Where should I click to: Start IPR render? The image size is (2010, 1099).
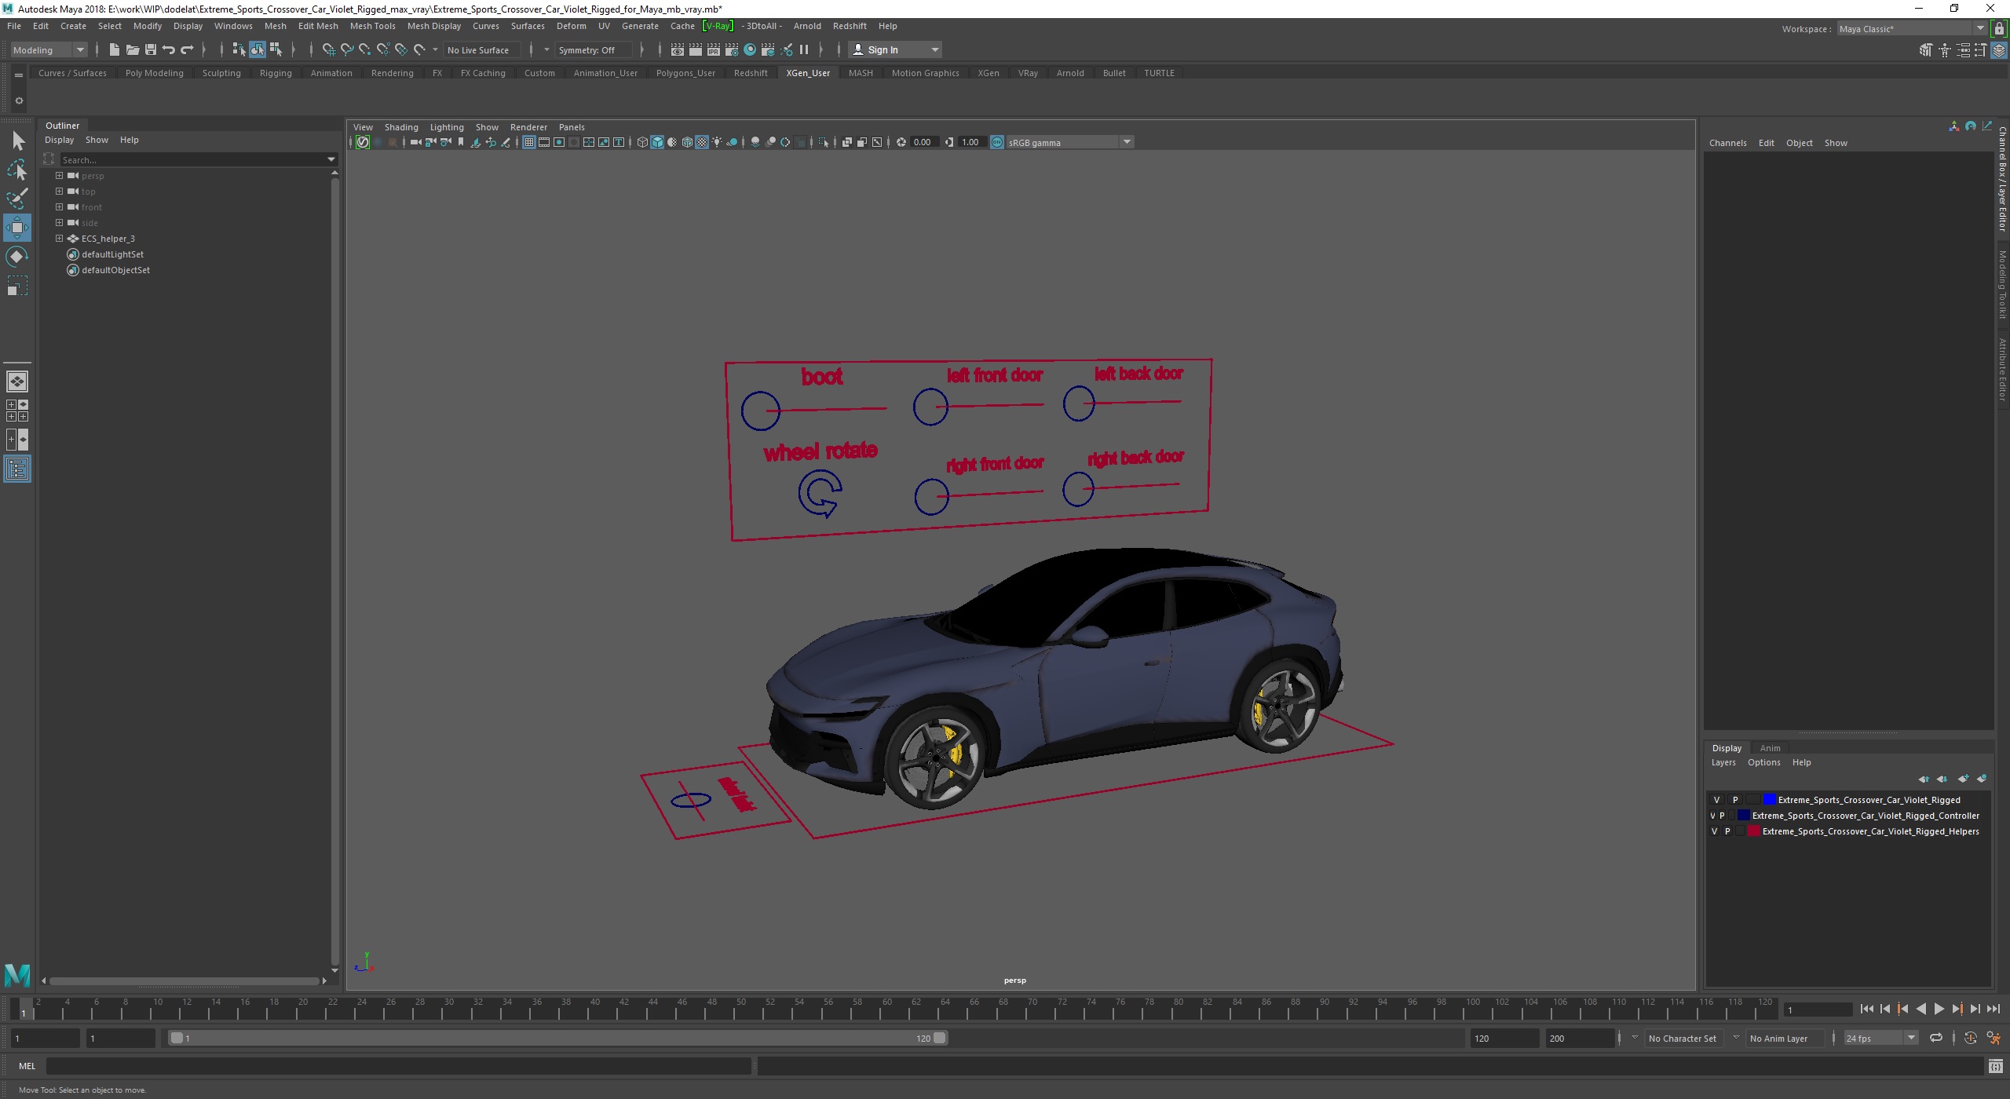click(713, 49)
